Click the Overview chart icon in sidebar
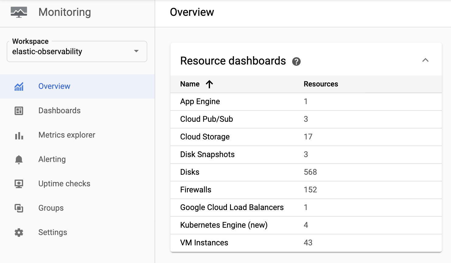The image size is (451, 263). click(x=19, y=86)
